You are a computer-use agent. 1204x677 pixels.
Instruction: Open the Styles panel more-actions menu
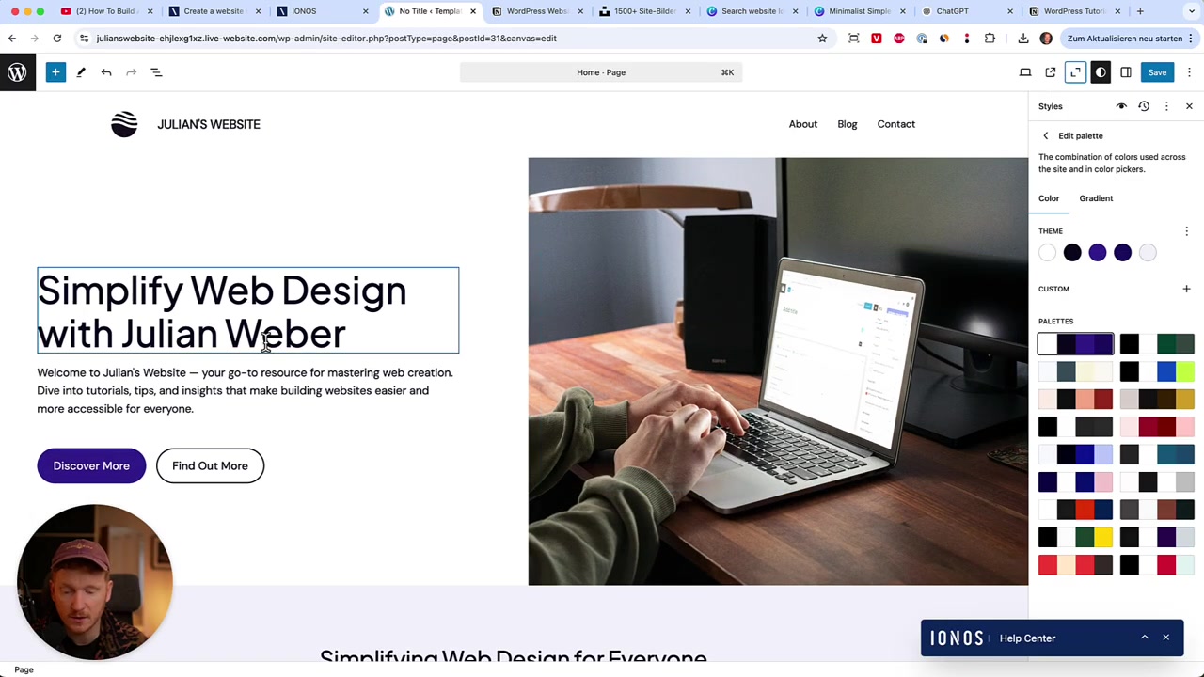pyautogui.click(x=1166, y=106)
